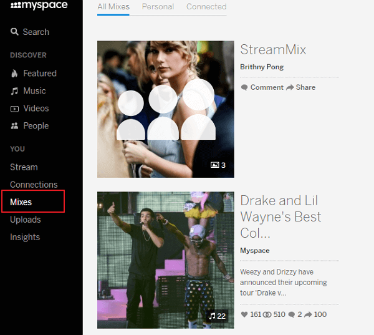The height and width of the screenshot is (335, 374).
Task: Click the comment bubble icon showing 2
Action: coord(292,314)
